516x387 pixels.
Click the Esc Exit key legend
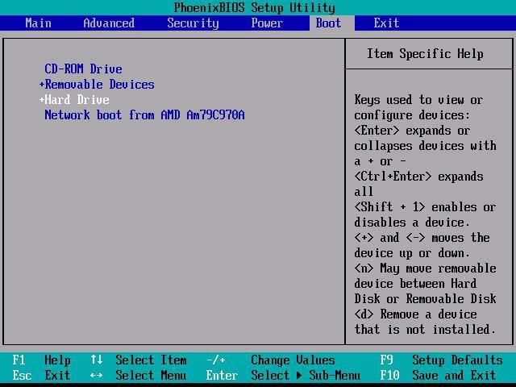pos(41,375)
